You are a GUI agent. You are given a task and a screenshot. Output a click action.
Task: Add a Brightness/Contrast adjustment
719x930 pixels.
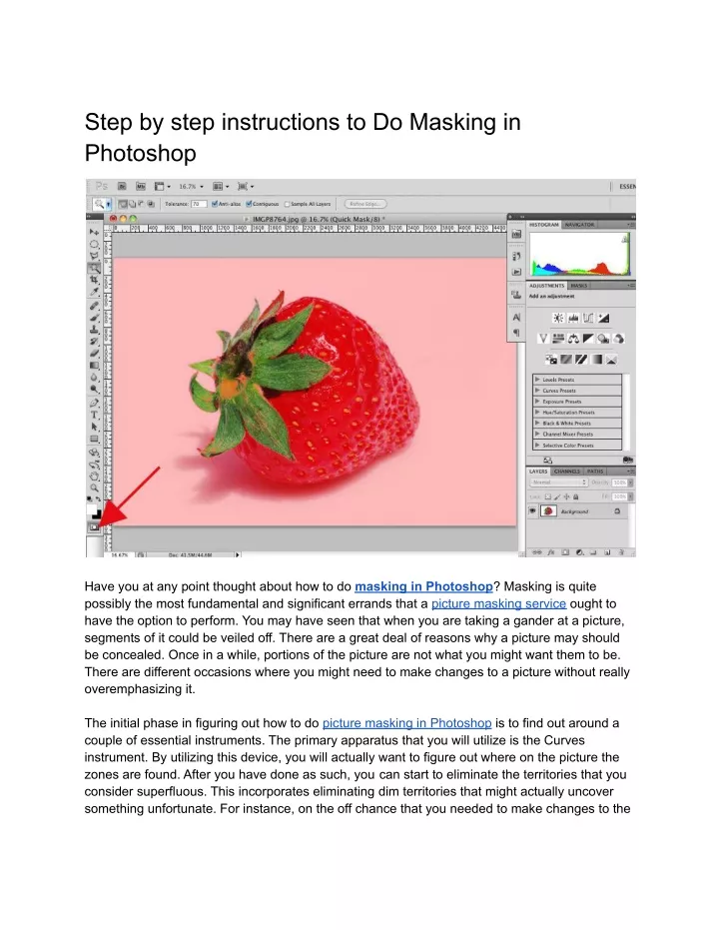[558, 319]
